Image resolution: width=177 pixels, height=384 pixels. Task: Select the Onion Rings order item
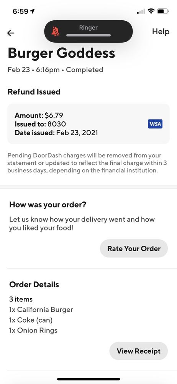point(33,330)
